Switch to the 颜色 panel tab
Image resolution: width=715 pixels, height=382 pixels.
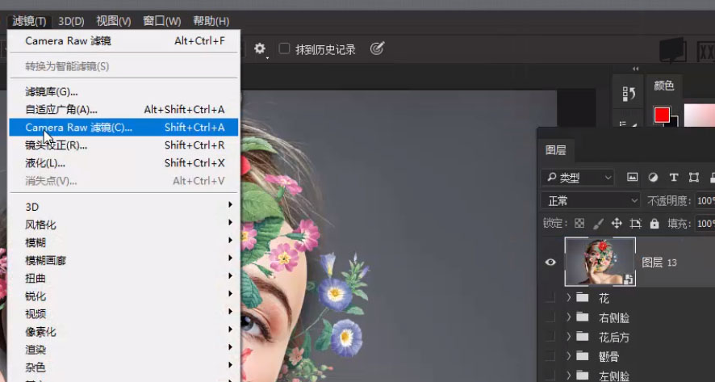pos(664,86)
